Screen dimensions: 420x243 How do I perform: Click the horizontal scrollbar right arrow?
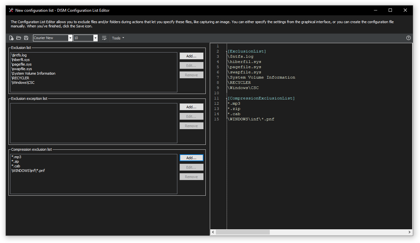coord(410,232)
